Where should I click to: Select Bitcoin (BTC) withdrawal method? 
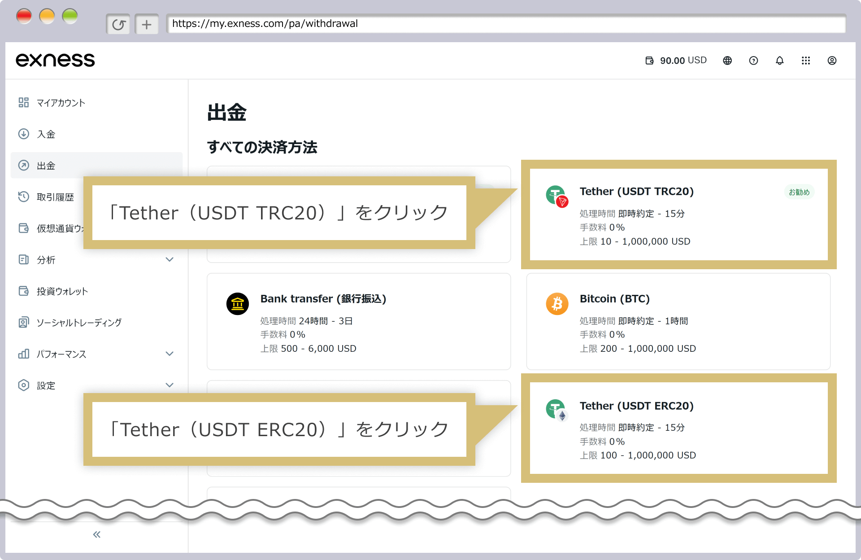678,322
